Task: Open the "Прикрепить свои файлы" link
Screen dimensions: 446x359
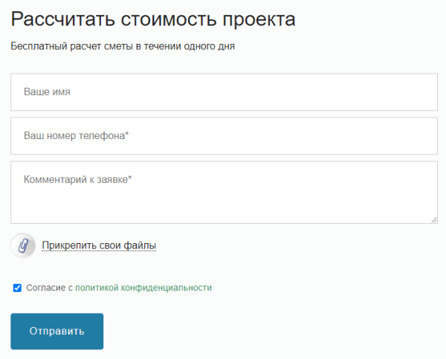Action: (x=99, y=245)
